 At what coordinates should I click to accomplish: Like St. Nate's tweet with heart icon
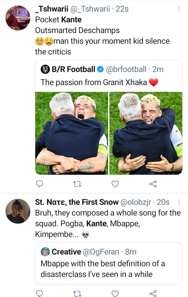click(115, 293)
